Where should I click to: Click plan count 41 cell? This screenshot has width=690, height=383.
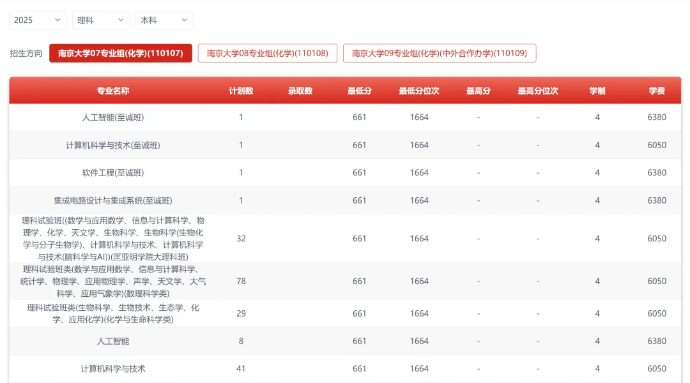pos(241,369)
